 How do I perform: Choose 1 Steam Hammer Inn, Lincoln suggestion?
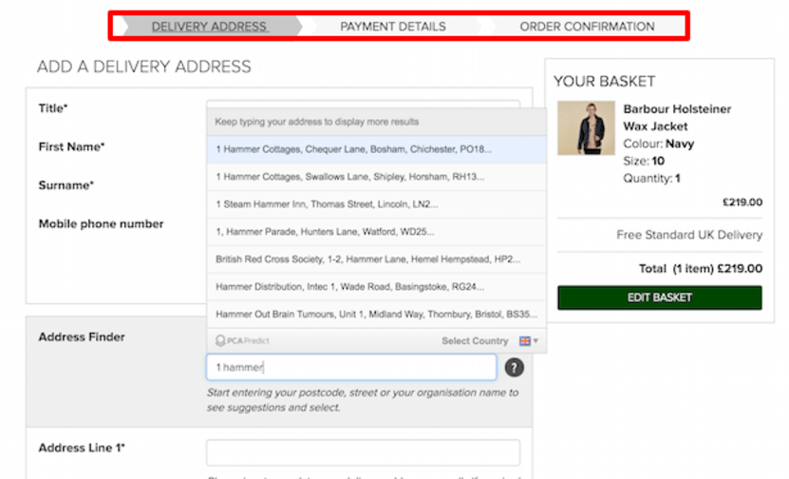tap(376, 204)
